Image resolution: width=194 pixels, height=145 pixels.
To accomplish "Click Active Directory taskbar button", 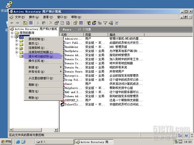I will pyautogui.click(x=94, y=142).
